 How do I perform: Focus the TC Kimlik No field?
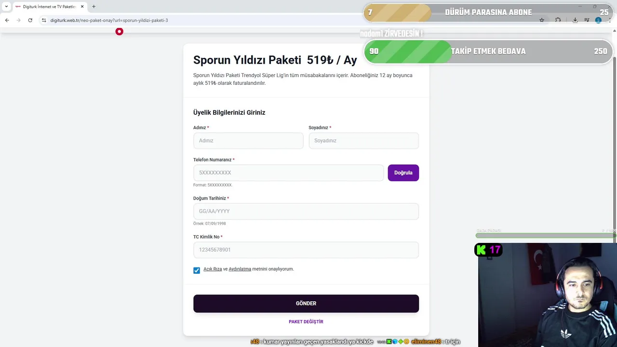(306, 250)
